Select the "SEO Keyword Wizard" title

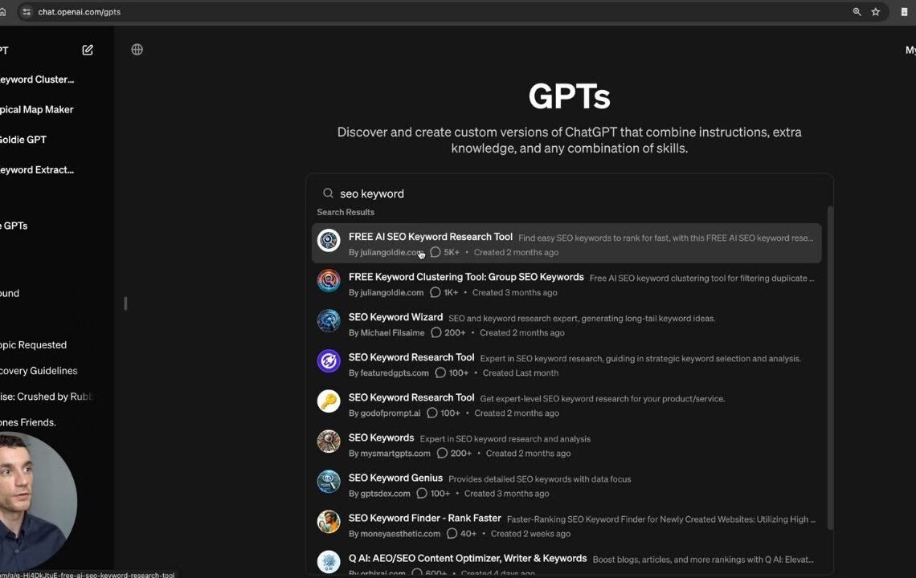click(x=395, y=317)
